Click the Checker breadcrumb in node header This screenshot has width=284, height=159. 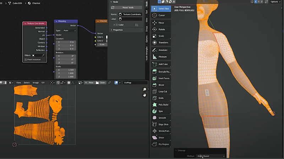tap(34, 3)
